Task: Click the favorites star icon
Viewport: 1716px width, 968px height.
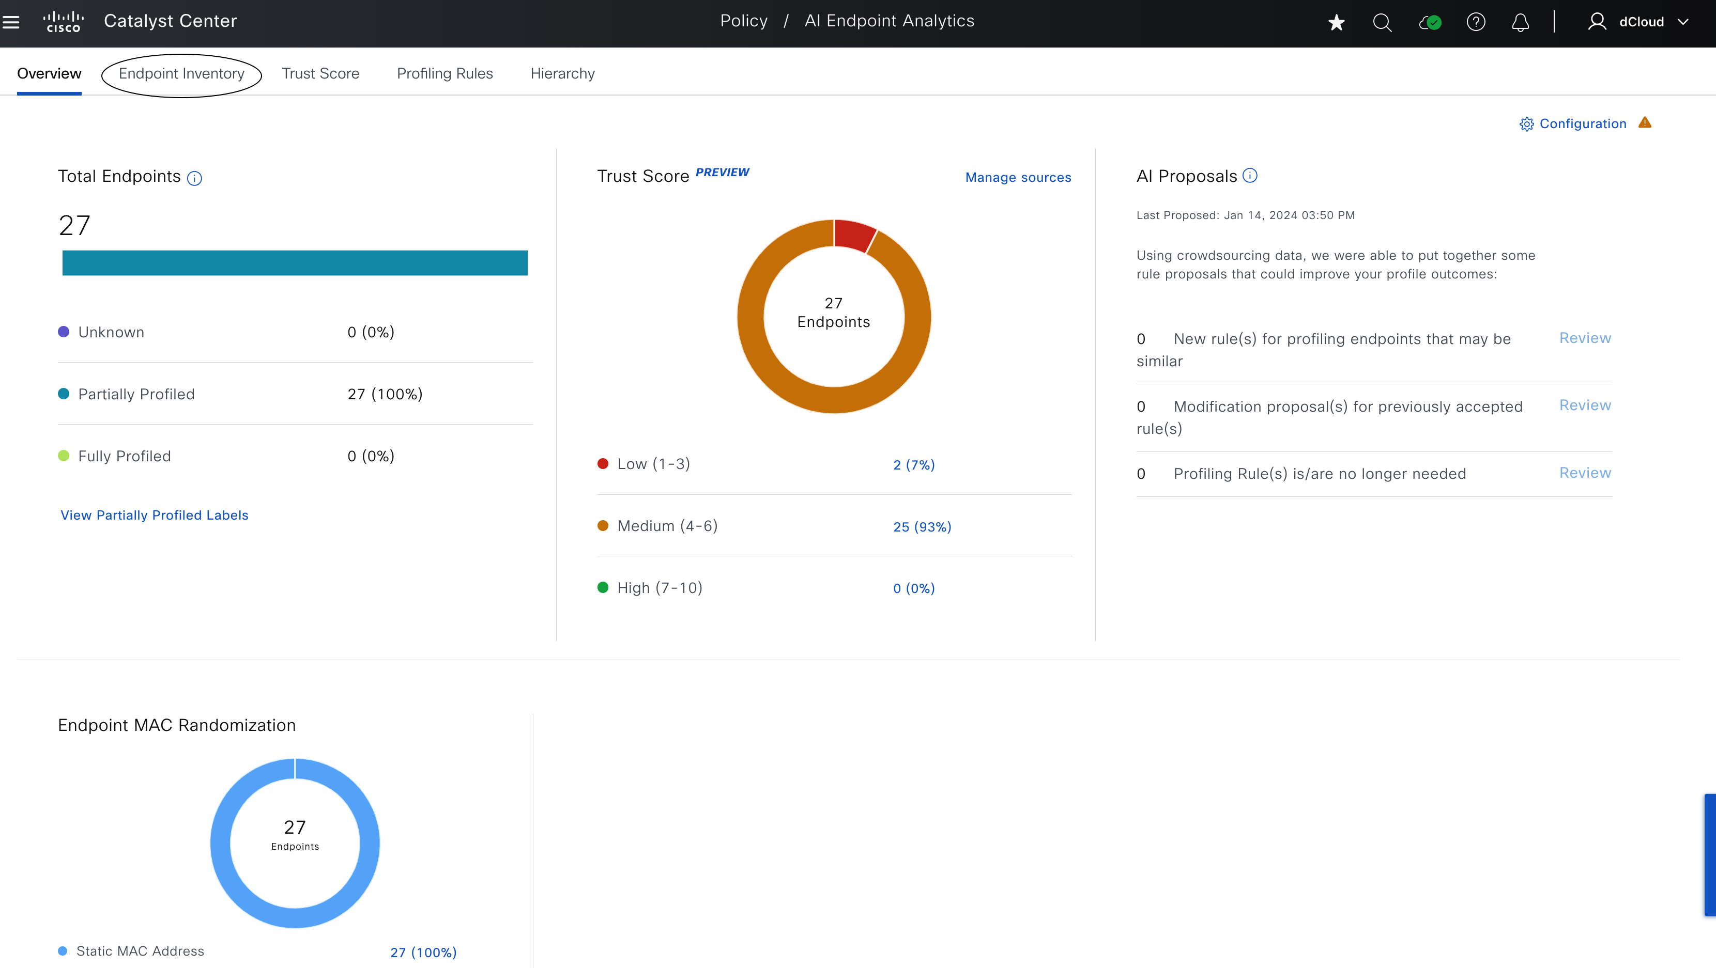Action: coord(1336,23)
